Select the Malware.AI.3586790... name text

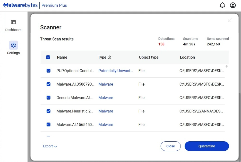75,84
